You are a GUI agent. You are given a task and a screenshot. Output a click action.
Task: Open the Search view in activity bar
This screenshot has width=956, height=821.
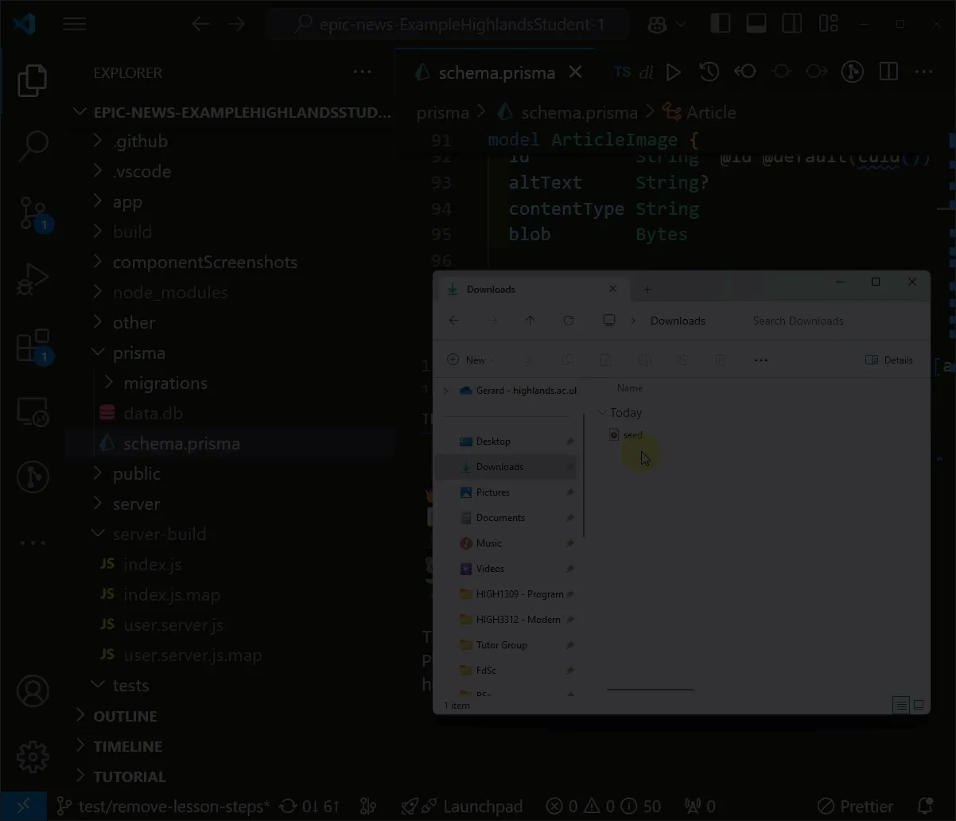click(x=33, y=145)
